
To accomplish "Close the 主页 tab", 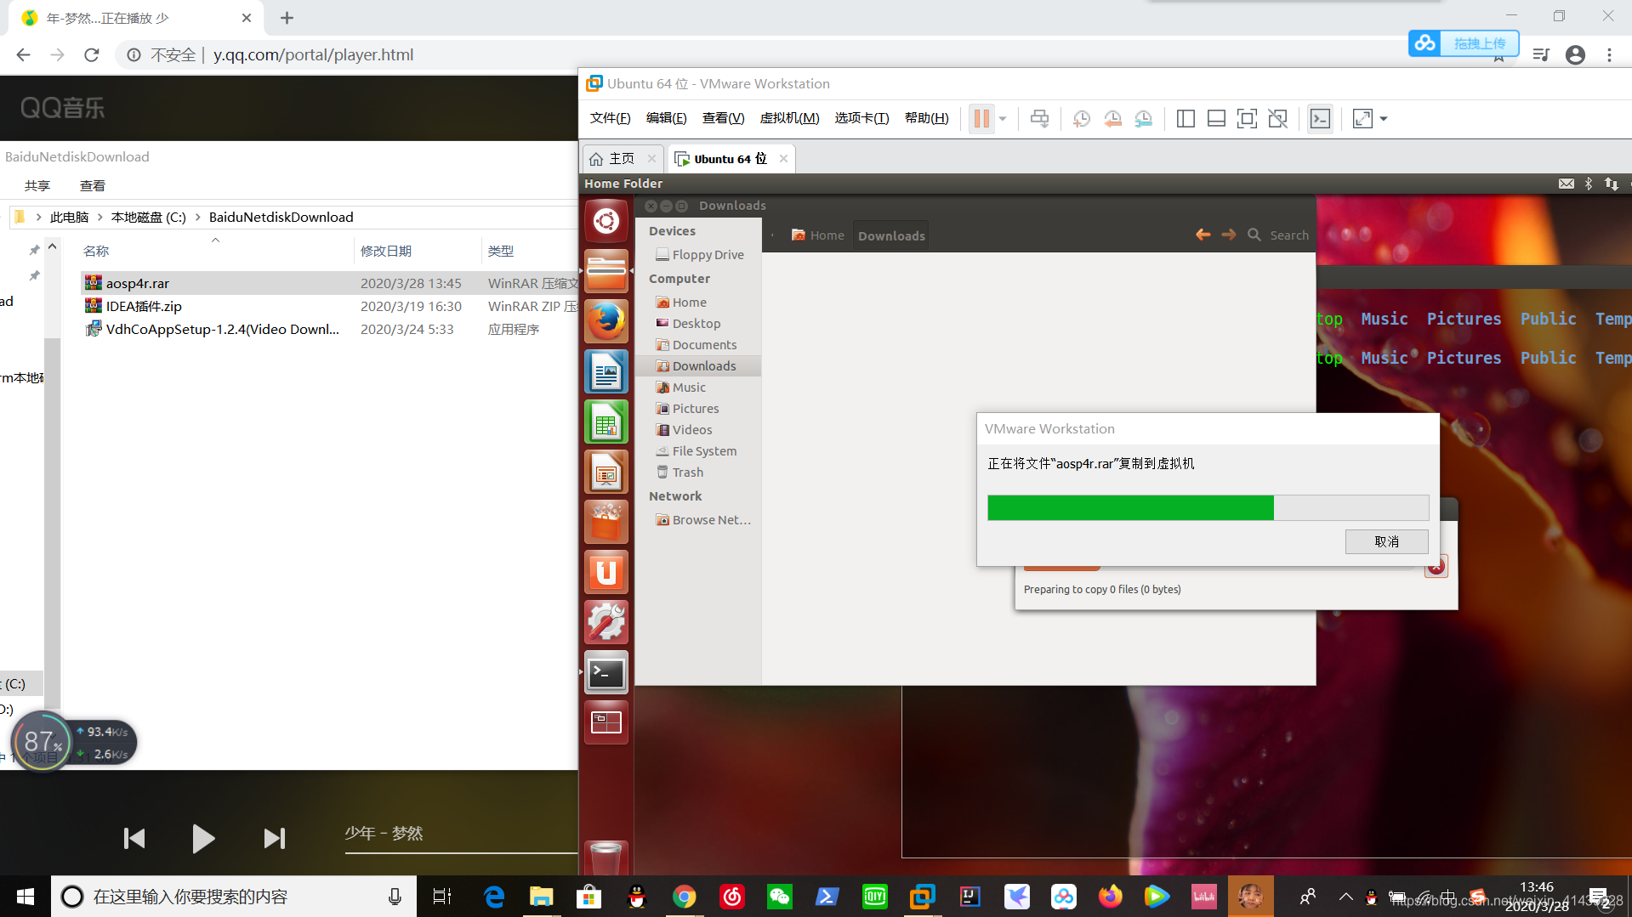I will click(651, 159).
